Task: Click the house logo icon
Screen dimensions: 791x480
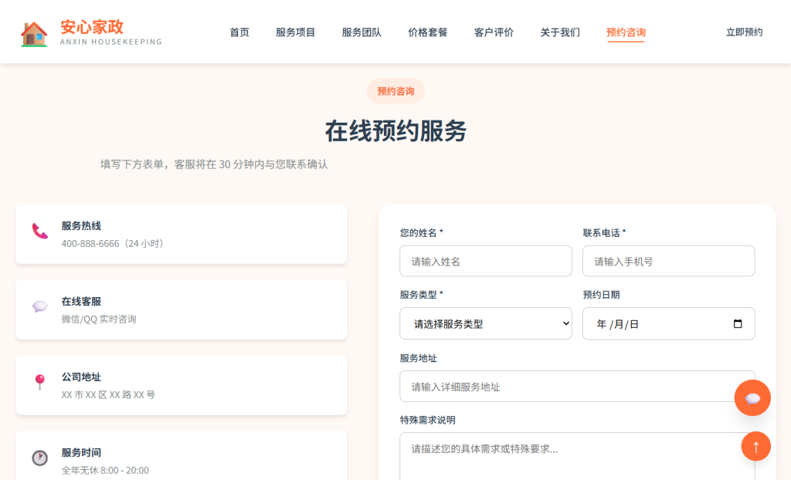Action: tap(34, 33)
